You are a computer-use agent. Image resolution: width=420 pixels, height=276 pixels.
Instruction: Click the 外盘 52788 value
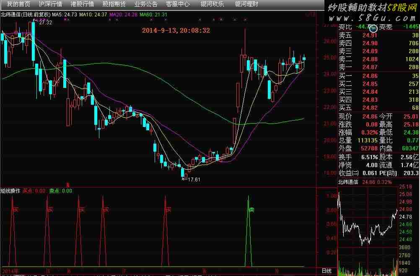pyautogui.click(x=369, y=148)
